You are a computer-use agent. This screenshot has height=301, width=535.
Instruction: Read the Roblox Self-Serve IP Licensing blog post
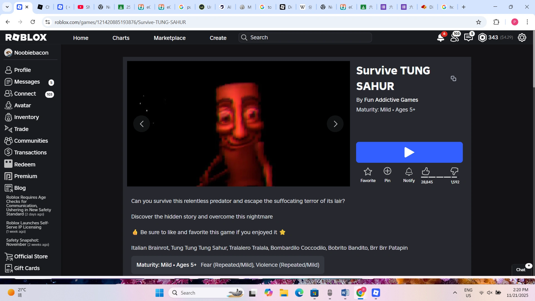27,225
